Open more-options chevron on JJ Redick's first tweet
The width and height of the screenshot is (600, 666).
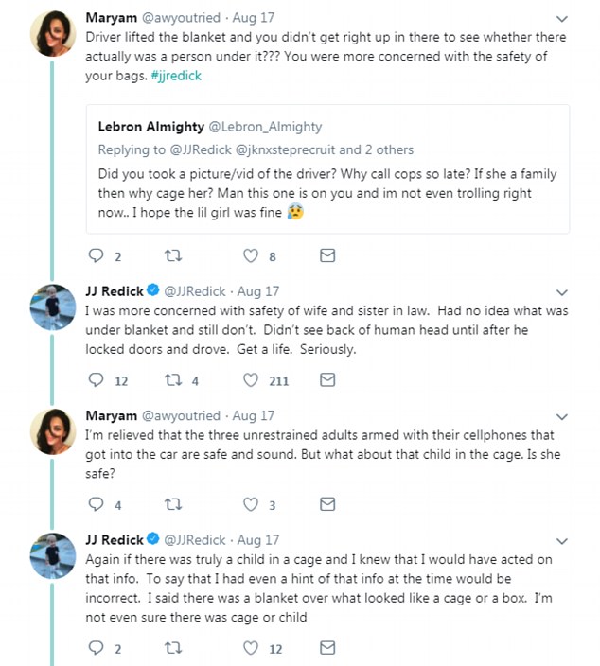562,292
